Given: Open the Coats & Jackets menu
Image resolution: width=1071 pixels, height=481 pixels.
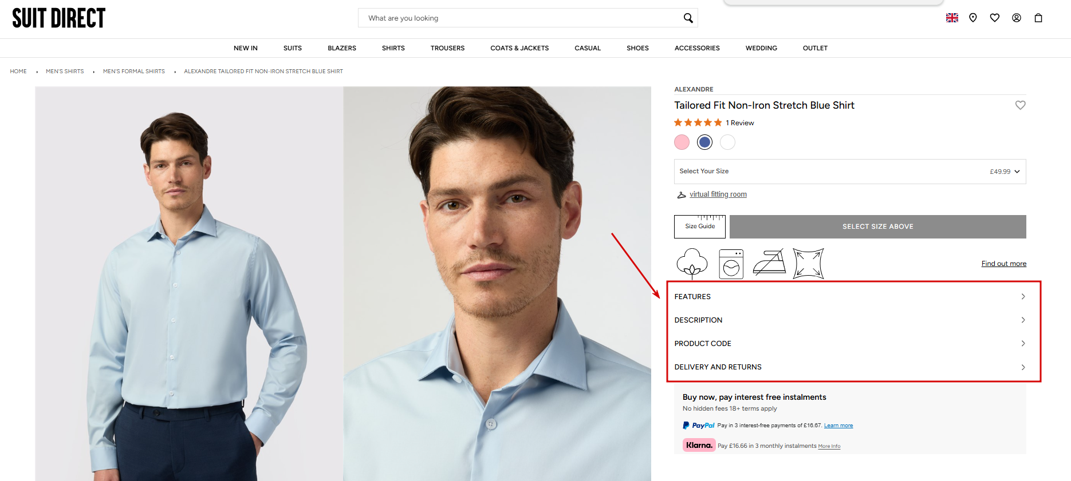Looking at the screenshot, I should pyautogui.click(x=519, y=48).
